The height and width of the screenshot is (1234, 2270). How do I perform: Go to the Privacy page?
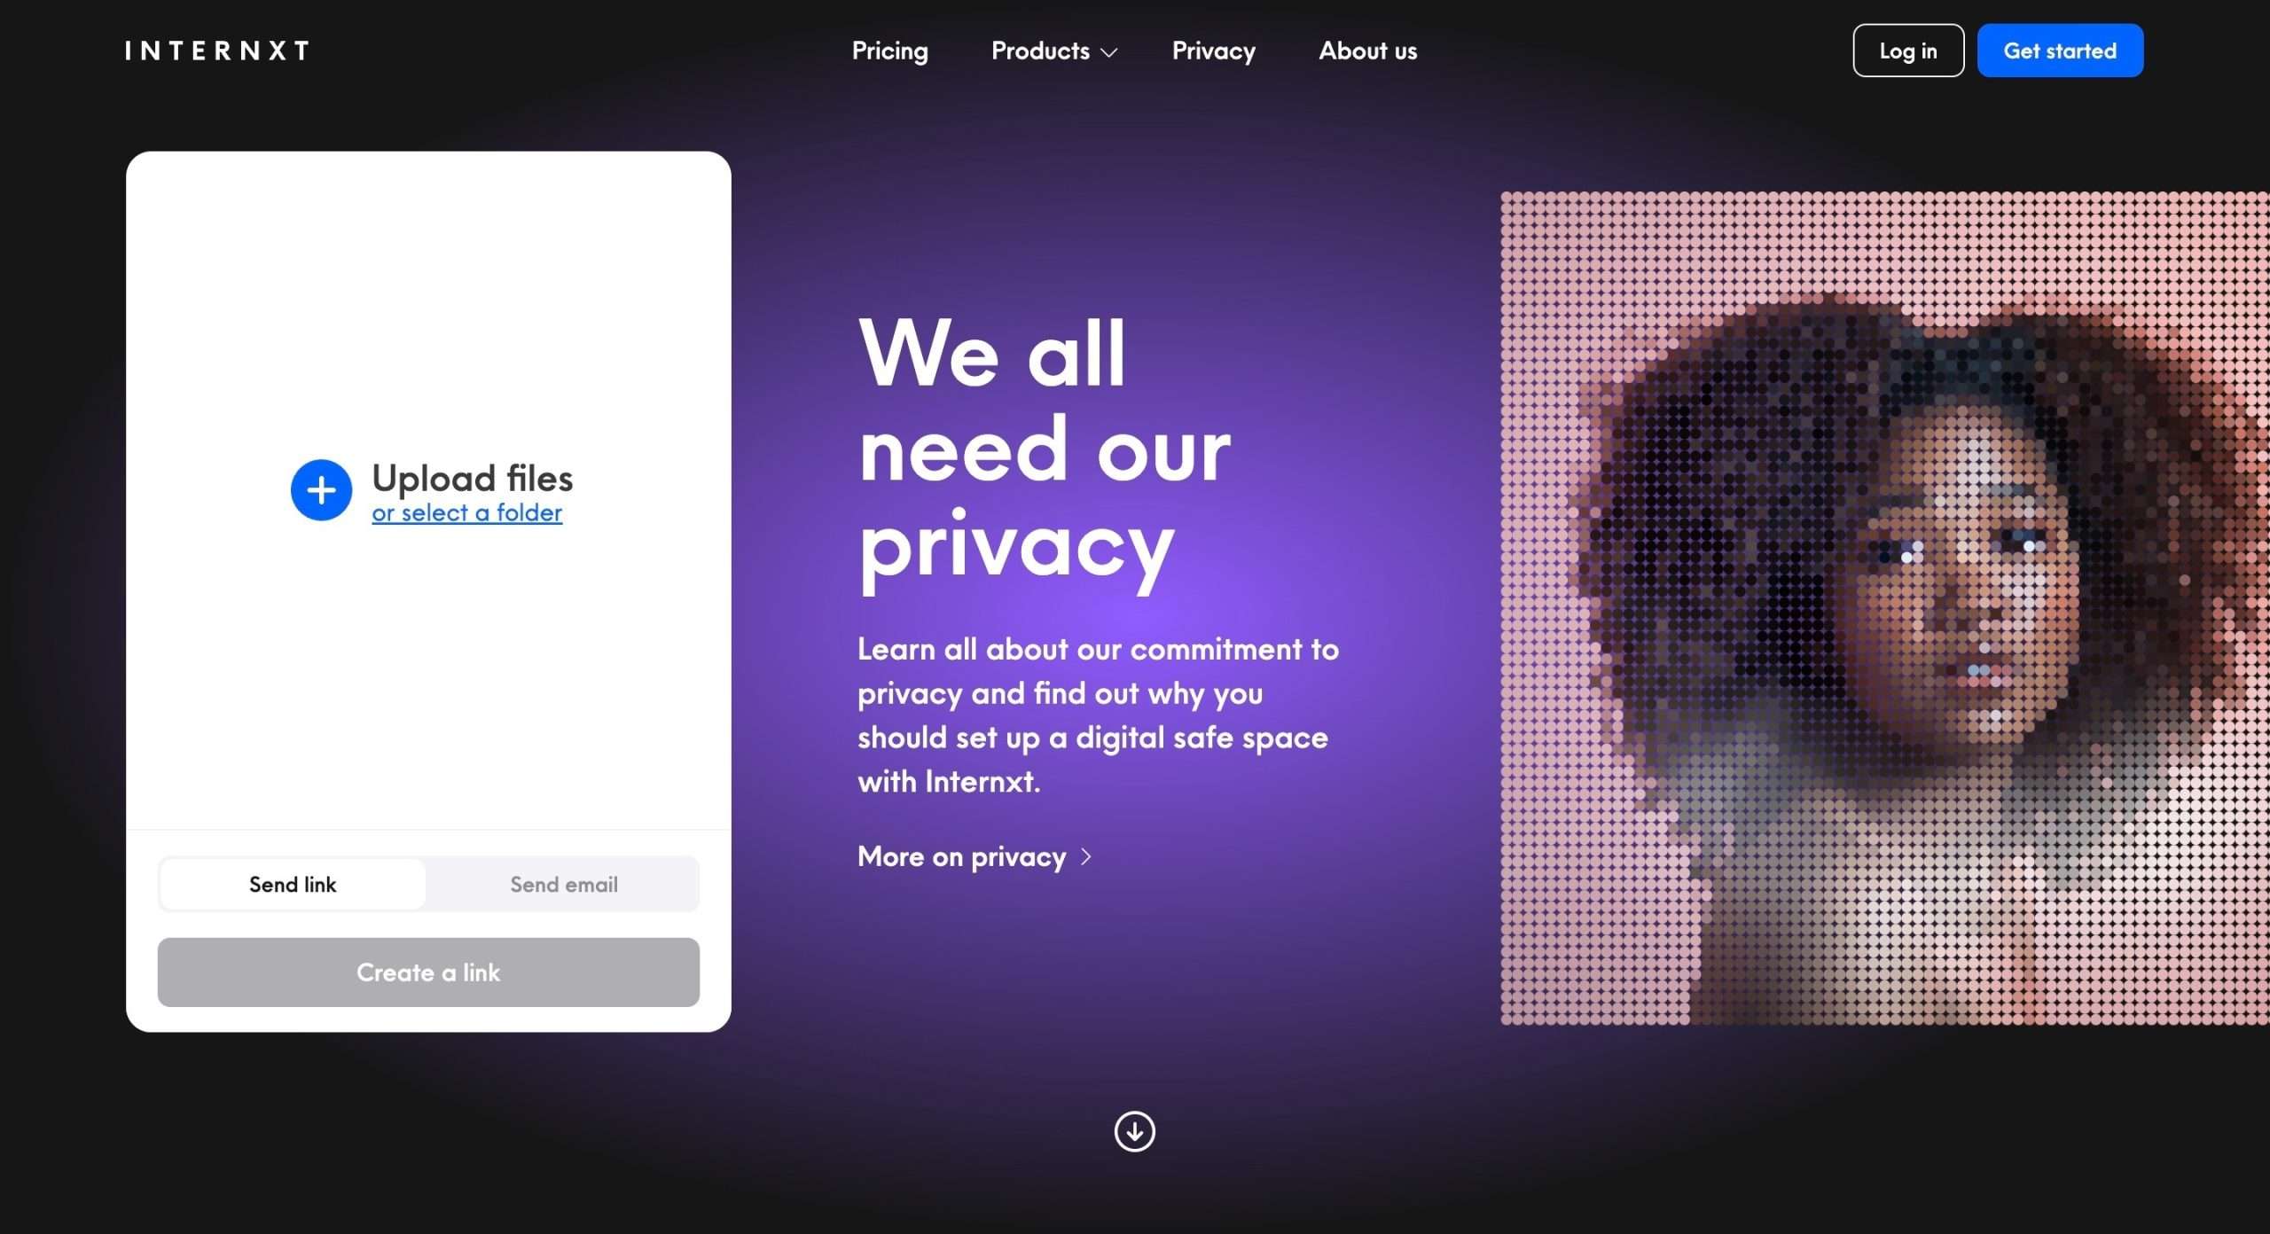pyautogui.click(x=1213, y=51)
